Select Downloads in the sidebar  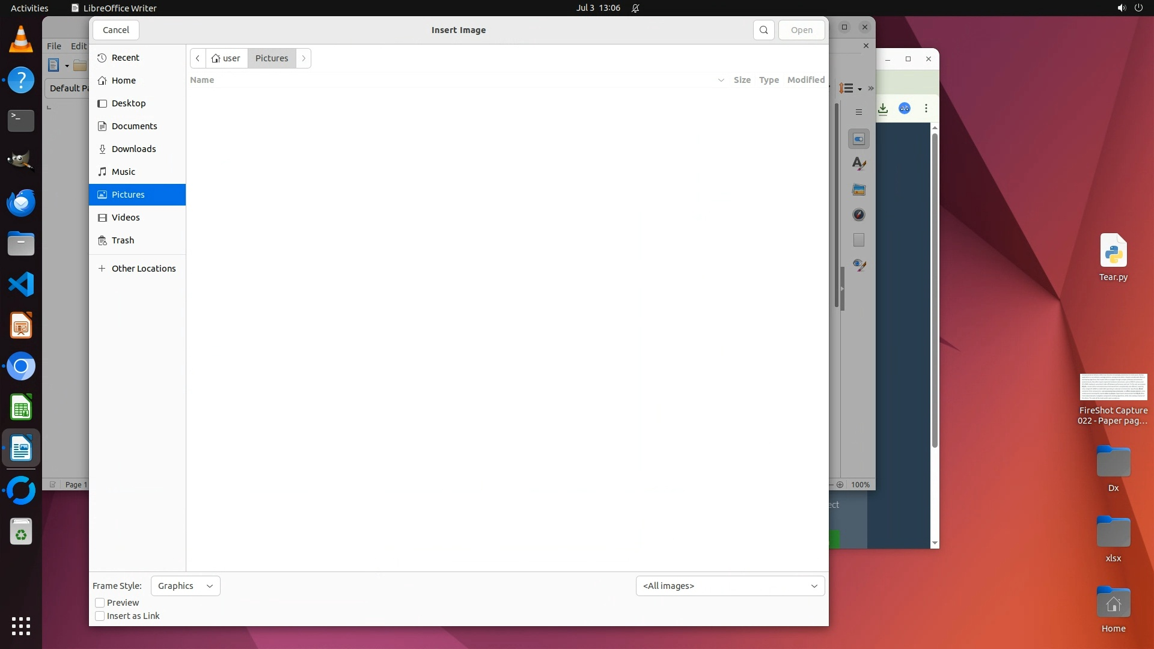click(x=133, y=149)
